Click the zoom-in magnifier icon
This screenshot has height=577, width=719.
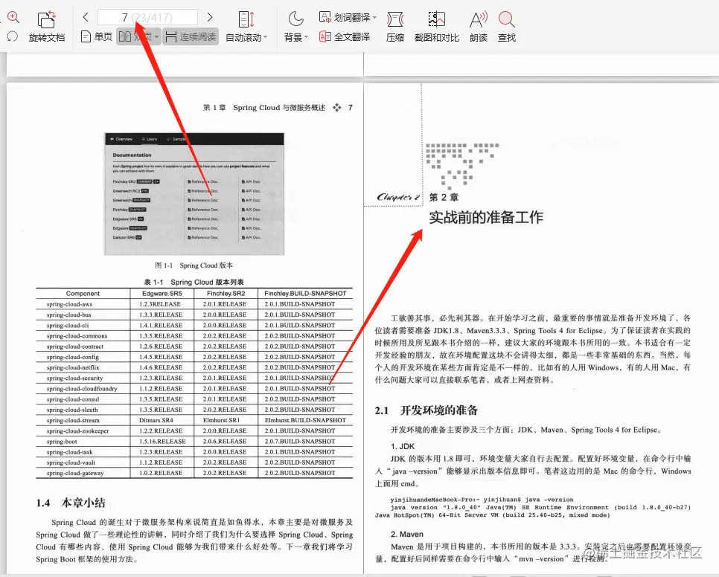[13, 17]
